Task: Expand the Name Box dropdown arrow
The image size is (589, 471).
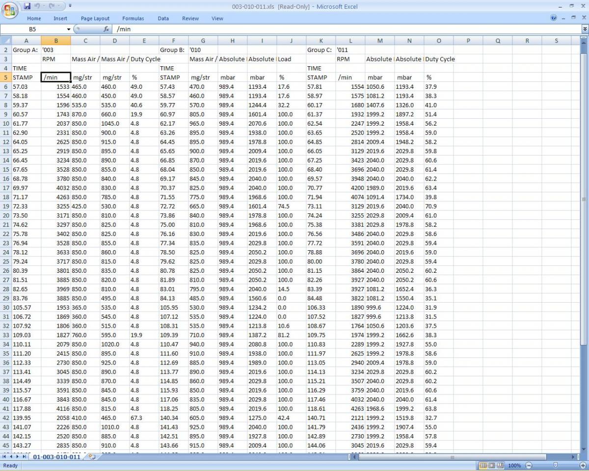Action: (x=69, y=29)
